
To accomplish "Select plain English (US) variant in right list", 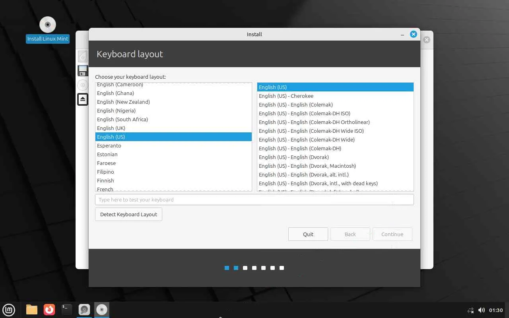I will pyautogui.click(x=335, y=87).
